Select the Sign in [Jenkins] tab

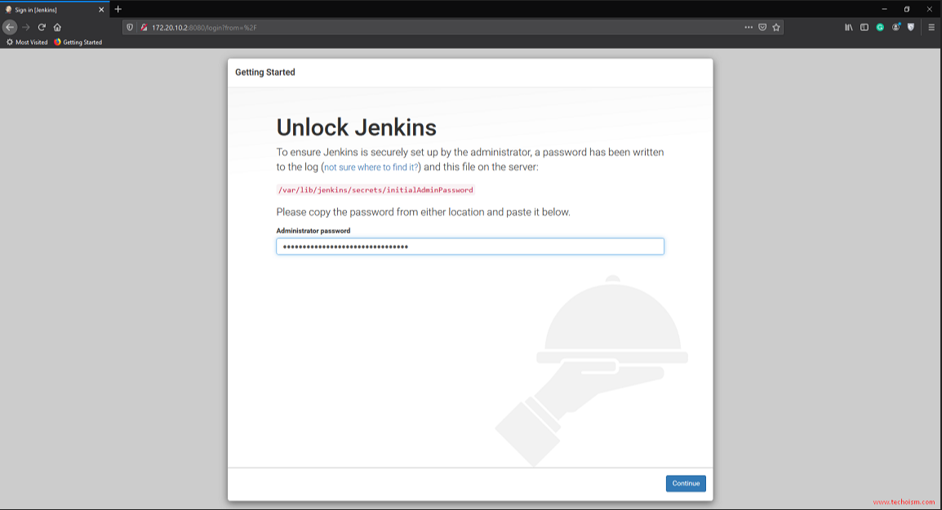[54, 10]
